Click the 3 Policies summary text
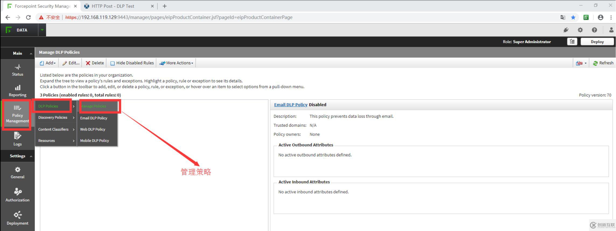 (x=80, y=95)
